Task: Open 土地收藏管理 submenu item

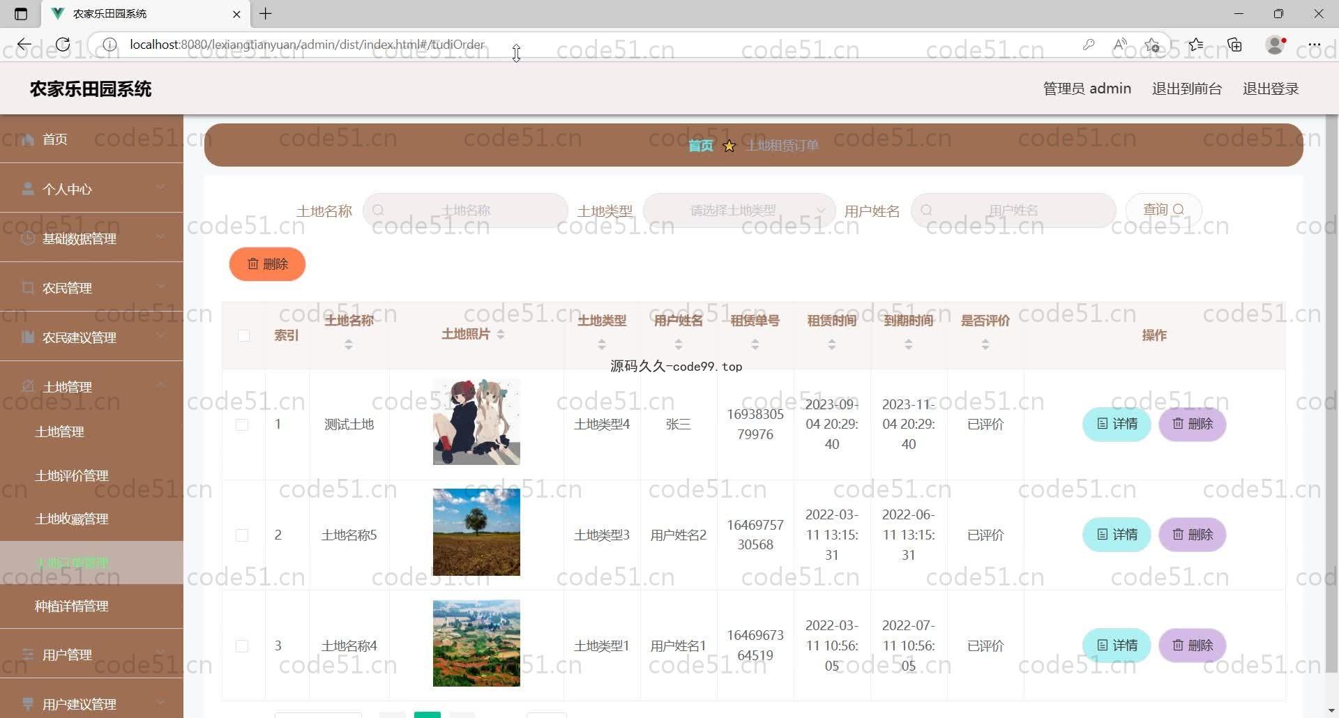Action: click(x=91, y=519)
